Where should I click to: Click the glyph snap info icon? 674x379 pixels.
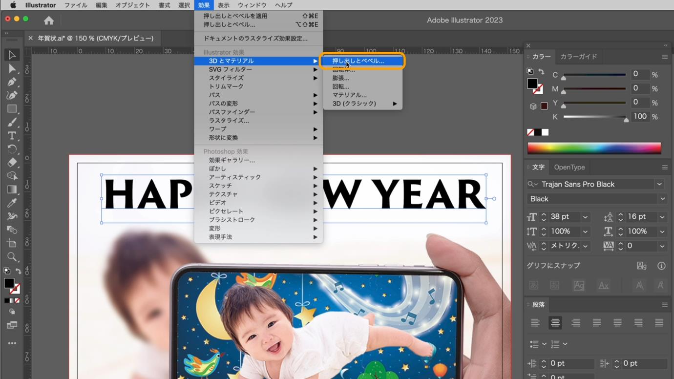point(661,266)
